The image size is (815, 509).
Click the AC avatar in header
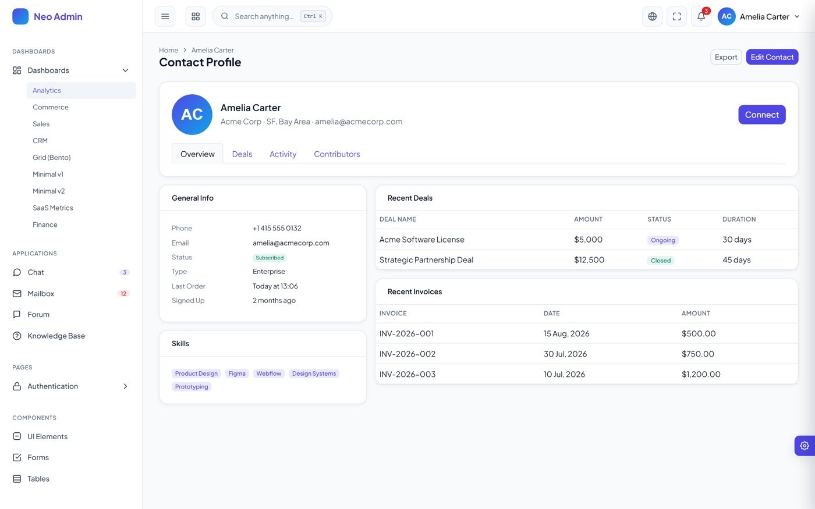[727, 16]
